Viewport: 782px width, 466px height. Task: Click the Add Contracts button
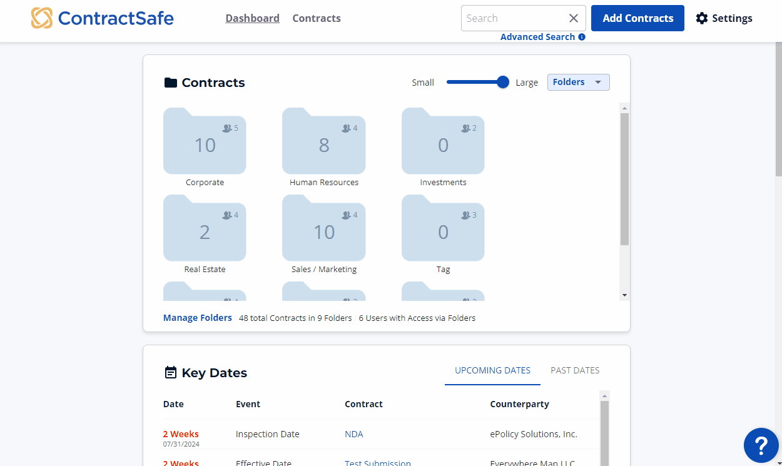(637, 18)
